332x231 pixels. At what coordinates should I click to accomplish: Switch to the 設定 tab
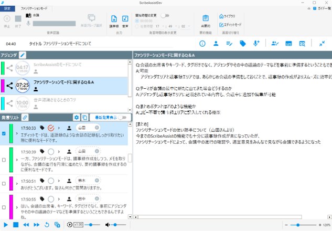(x=7, y=9)
